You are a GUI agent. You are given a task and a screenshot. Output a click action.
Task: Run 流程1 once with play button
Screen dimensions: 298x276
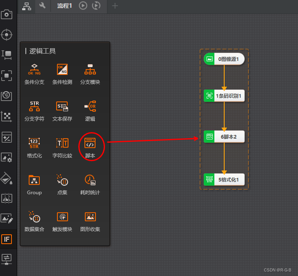coord(83,6)
